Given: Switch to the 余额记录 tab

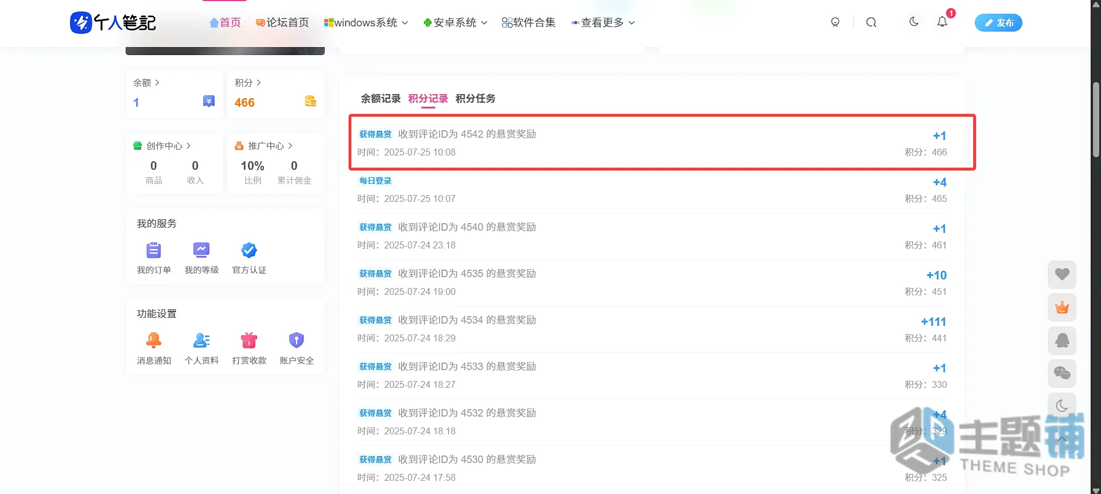Looking at the screenshot, I should click(x=380, y=99).
